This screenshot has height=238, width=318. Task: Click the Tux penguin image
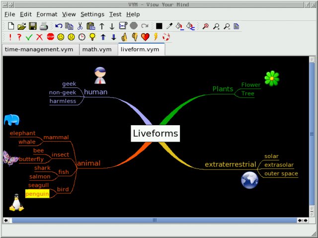pyautogui.click(x=16, y=203)
